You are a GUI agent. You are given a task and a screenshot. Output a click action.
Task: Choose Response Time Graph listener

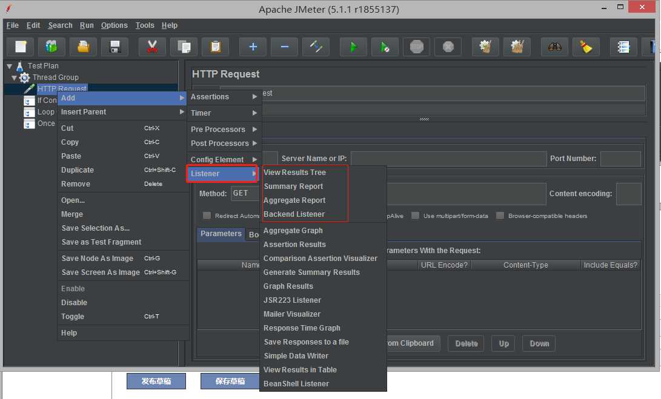302,328
